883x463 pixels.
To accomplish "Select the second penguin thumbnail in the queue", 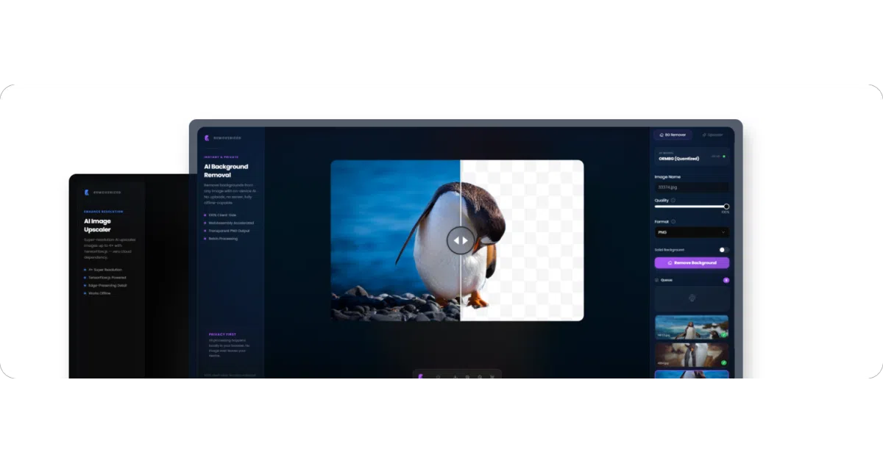I will (692, 355).
